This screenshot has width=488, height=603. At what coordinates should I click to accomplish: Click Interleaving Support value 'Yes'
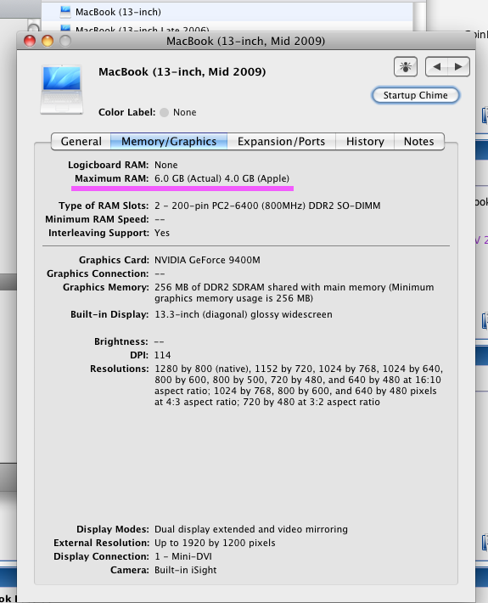click(x=162, y=233)
